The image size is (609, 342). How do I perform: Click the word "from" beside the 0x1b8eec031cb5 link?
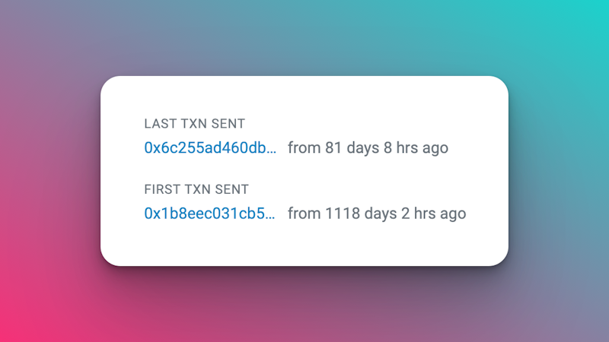[x=304, y=214]
